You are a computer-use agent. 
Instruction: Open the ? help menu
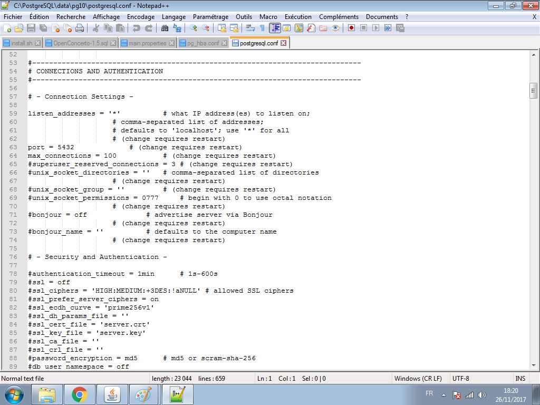point(407,17)
